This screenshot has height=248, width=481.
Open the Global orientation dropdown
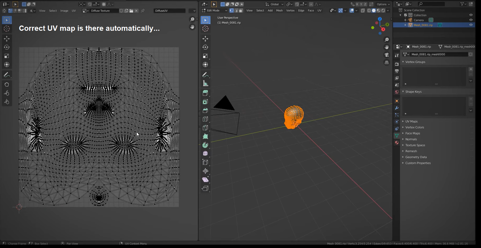[274, 4]
